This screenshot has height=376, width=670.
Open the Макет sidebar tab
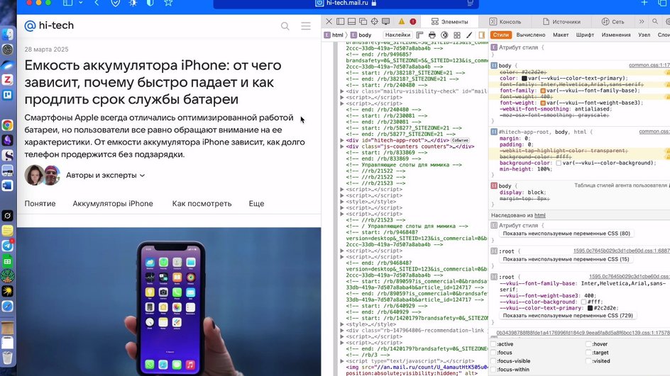pos(561,35)
